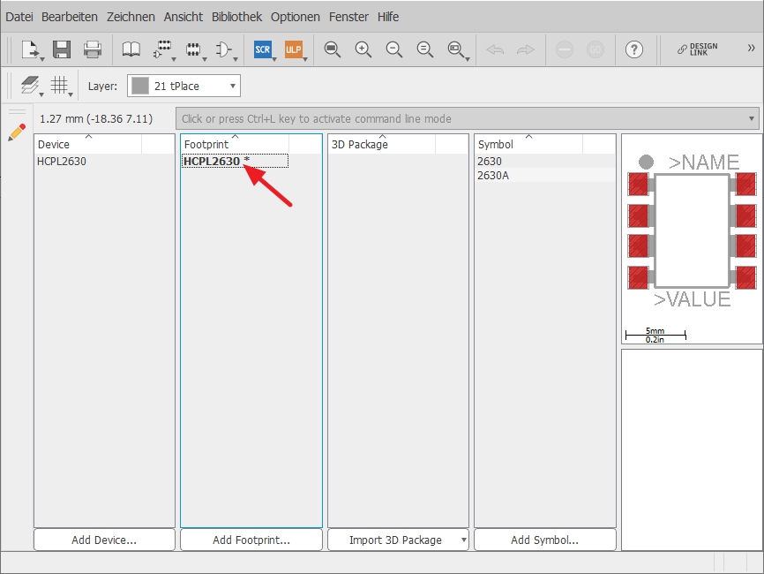Open the command line history dropdown arrow
Viewport: 764px width, 574px height.
[752, 118]
